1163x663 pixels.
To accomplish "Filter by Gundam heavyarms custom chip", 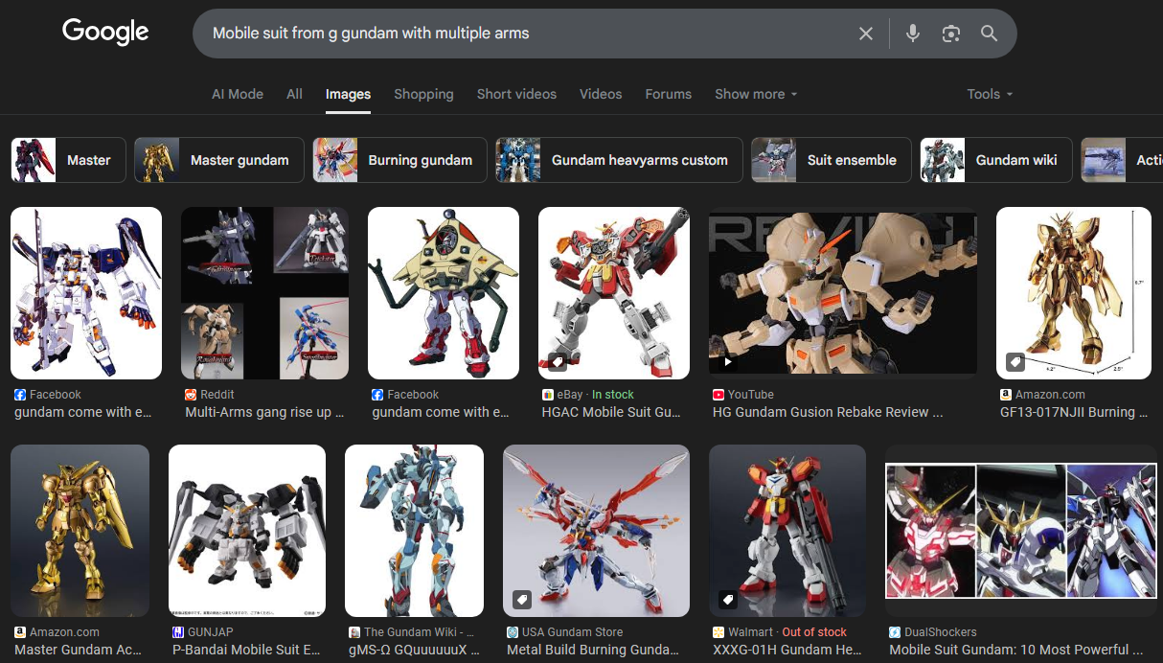I will point(619,160).
